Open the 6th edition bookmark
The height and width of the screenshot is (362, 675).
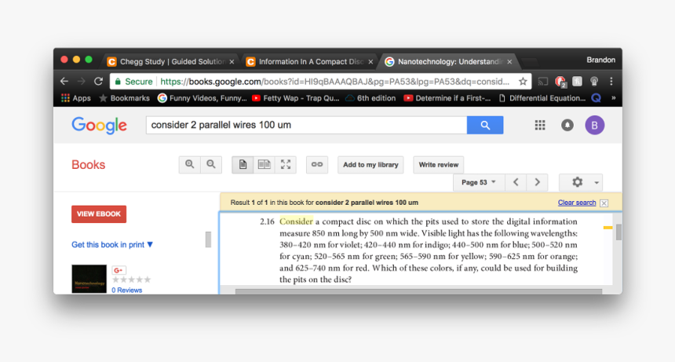coord(370,98)
